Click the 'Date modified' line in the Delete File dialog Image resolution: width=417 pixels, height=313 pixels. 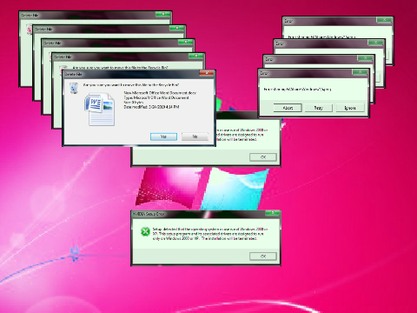point(151,107)
